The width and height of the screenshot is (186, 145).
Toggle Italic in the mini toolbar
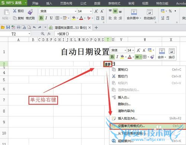(x=117, y=57)
